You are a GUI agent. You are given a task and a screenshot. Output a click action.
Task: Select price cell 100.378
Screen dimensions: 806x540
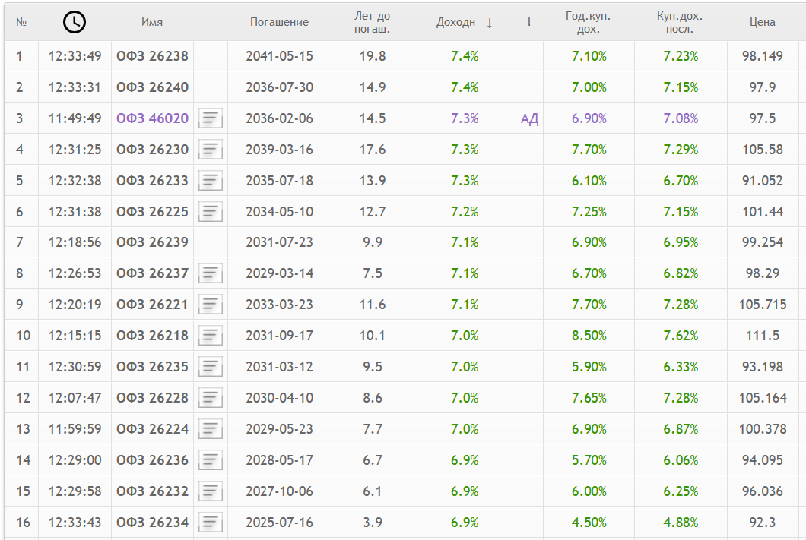[763, 428]
